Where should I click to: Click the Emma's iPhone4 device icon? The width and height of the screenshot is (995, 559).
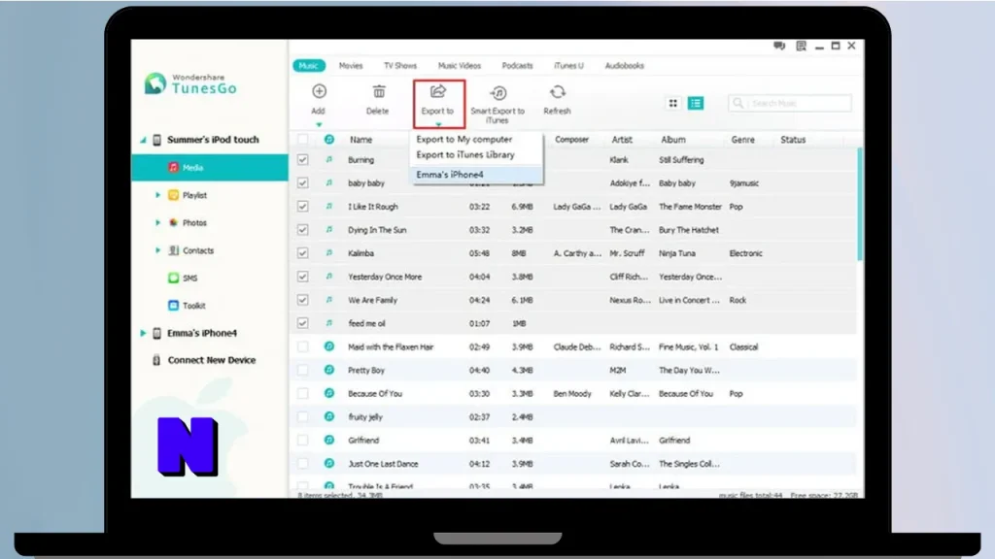tap(156, 333)
